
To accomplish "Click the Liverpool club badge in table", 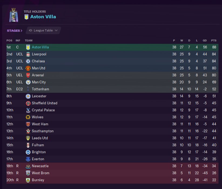I will 28,54.
